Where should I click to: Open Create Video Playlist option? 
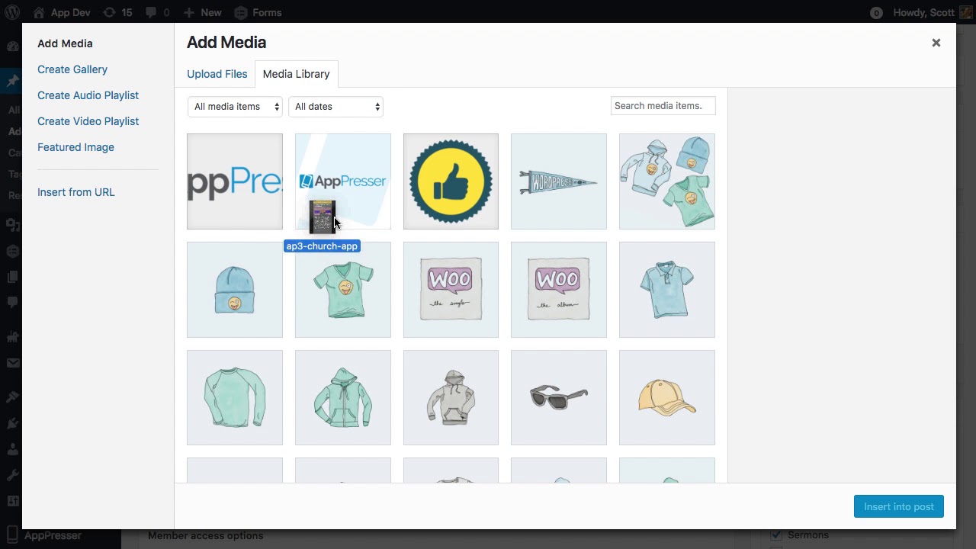coord(88,121)
